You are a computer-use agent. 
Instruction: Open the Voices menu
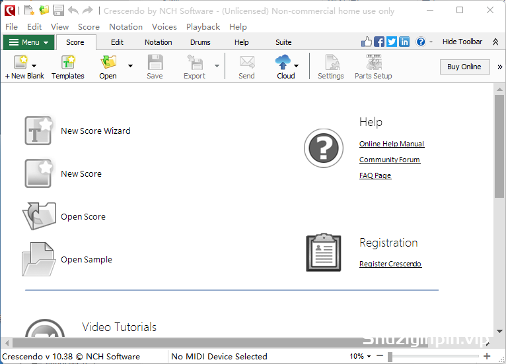tap(164, 27)
